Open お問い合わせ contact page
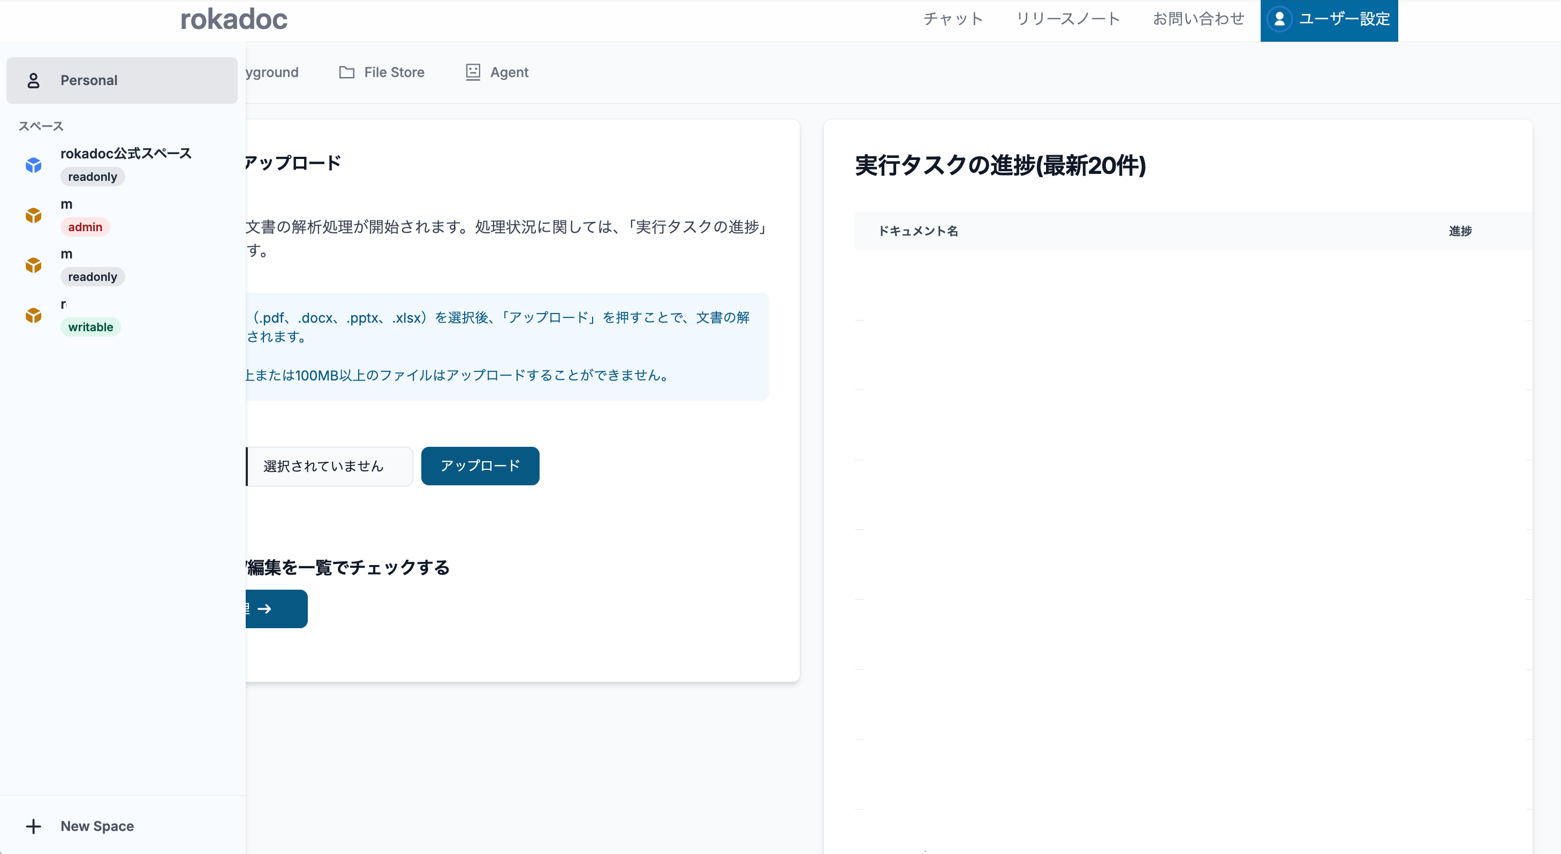Image resolution: width=1561 pixels, height=854 pixels. tap(1198, 19)
